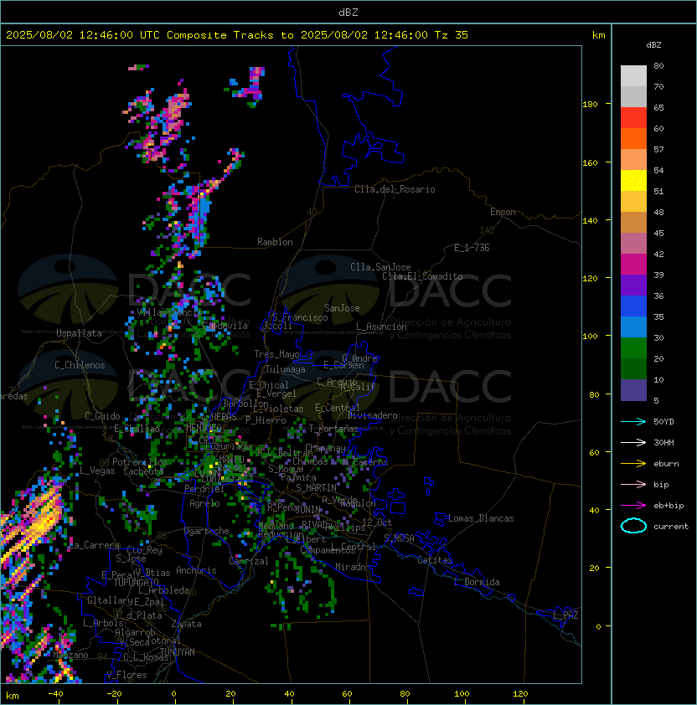Click the 'dBZ' title at top center
Viewport: 697px width, 705px height.
tap(348, 13)
